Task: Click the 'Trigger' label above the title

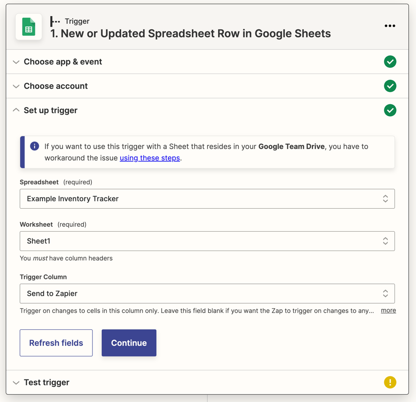Action: coord(77,21)
